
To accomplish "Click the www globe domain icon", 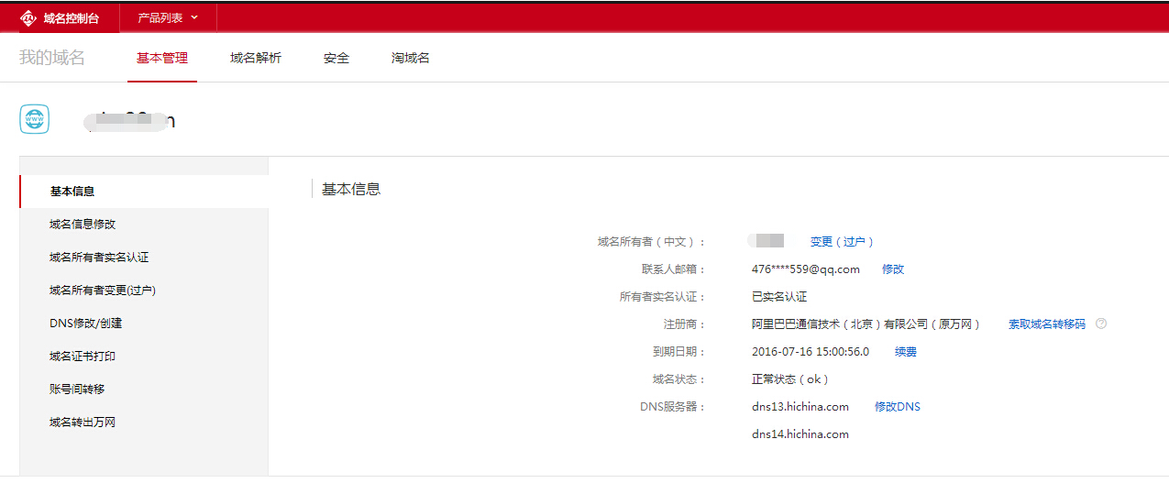I will point(35,120).
